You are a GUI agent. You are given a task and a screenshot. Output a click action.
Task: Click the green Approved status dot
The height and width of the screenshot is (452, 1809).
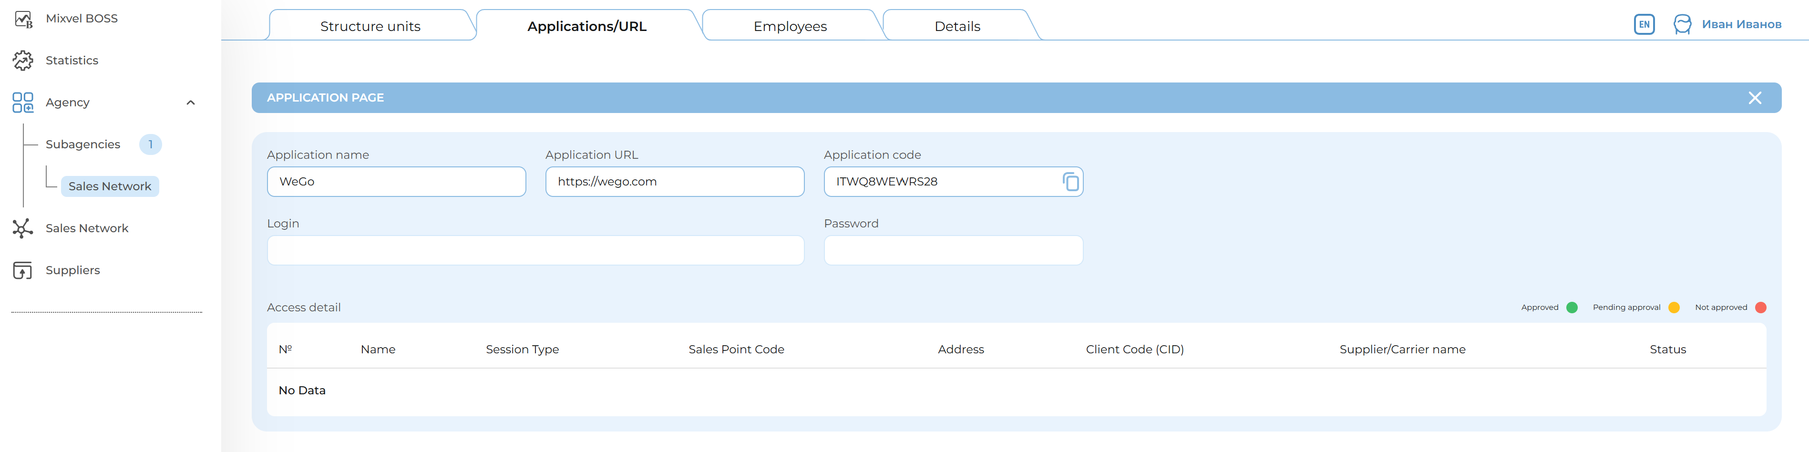[1572, 308]
